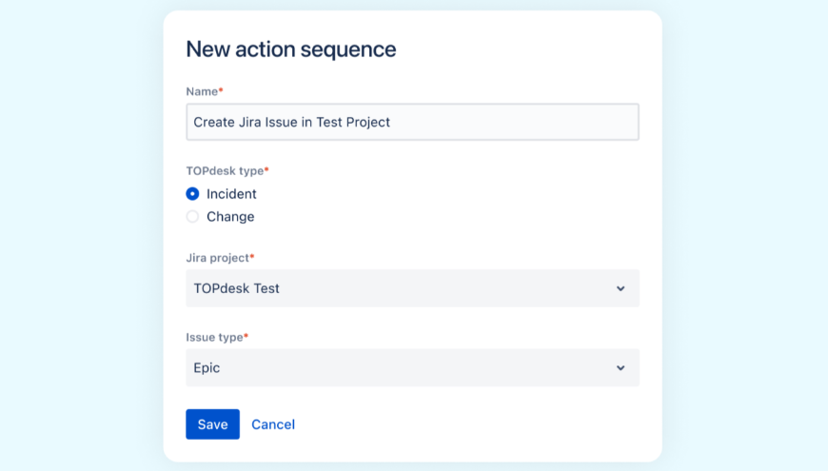Click the chevron icon in Issue type field

click(x=621, y=368)
